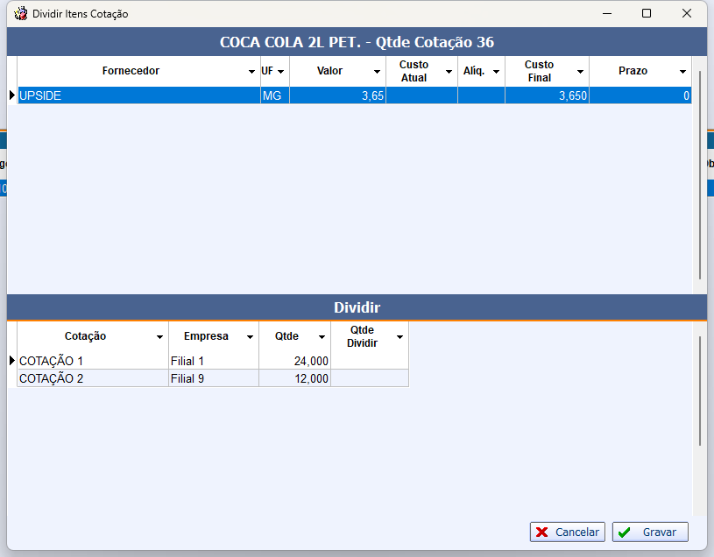Expand the Prazo column dropdown arrow

682,72
